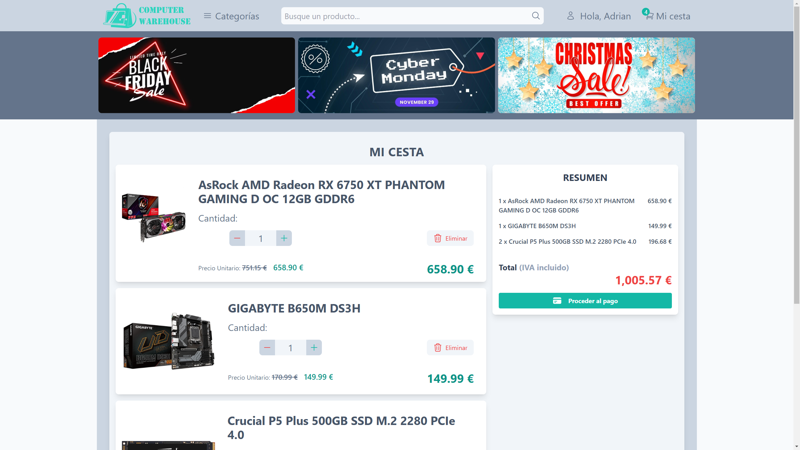The width and height of the screenshot is (800, 450).
Task: Open the Black Friday Sale banner
Action: click(x=197, y=75)
